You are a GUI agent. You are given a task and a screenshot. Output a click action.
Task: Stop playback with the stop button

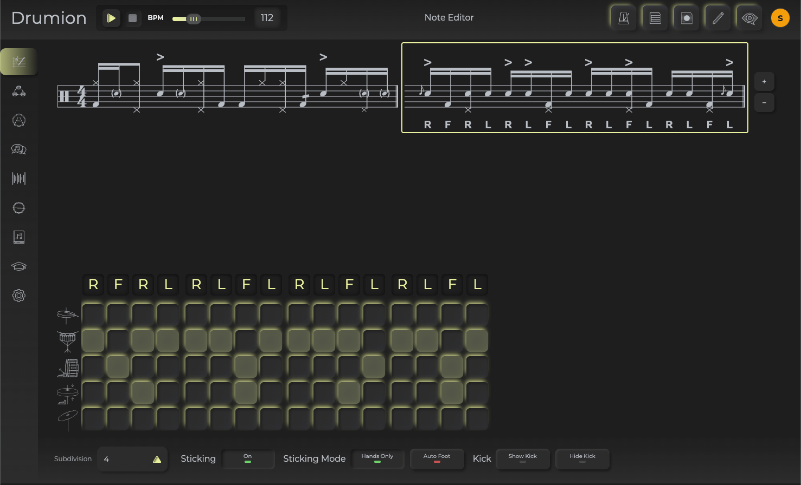pyautogui.click(x=132, y=18)
